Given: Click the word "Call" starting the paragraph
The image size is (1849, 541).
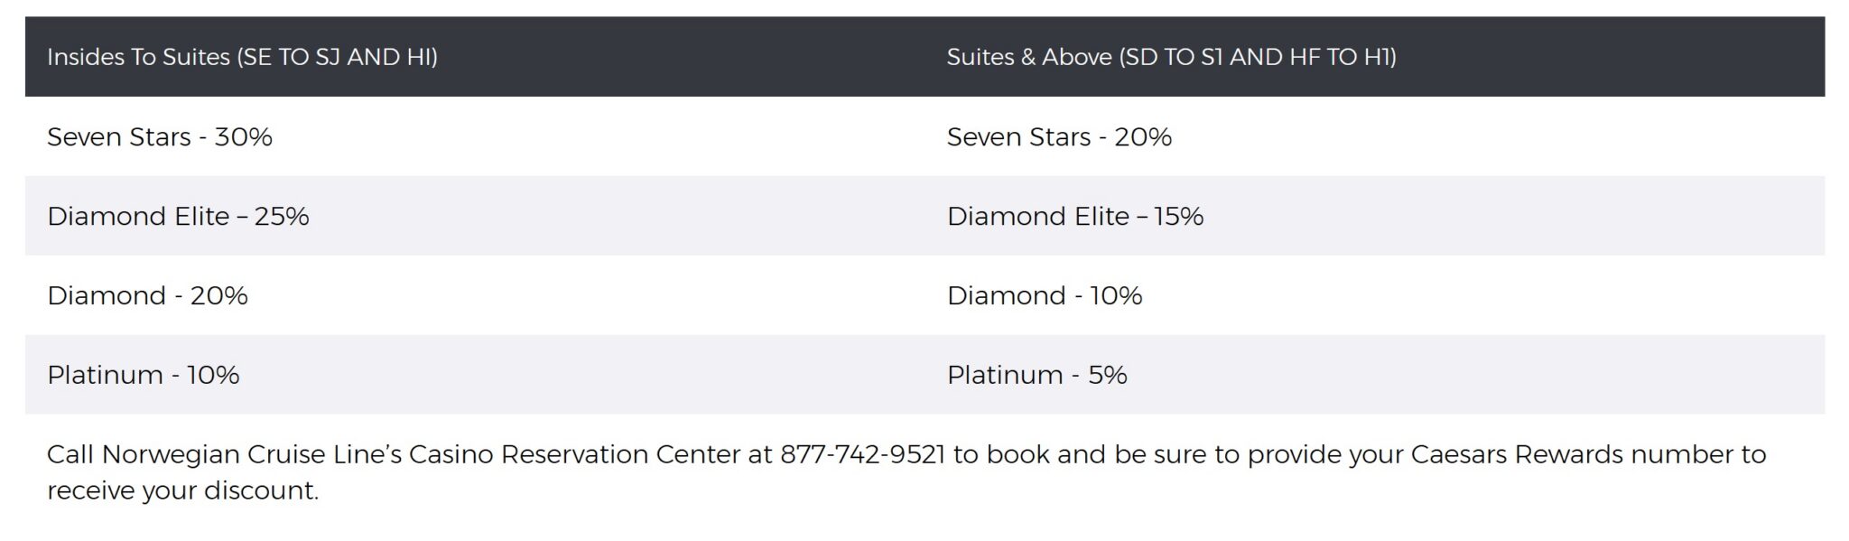Looking at the screenshot, I should pos(70,454).
